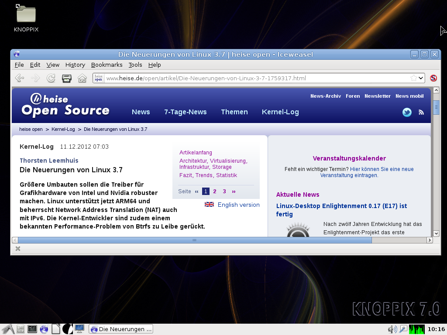Go forward with the Forward arrow button
The height and width of the screenshot is (335, 447).
tap(35, 78)
